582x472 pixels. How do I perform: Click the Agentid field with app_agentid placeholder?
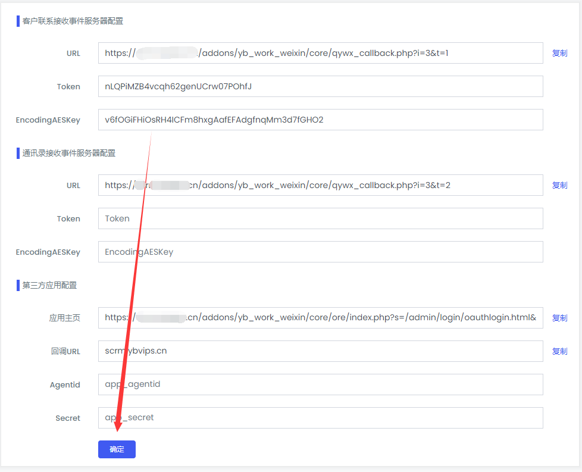320,385
